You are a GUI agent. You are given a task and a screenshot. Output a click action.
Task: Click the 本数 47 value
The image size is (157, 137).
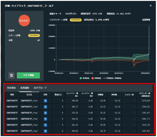pos(39,40)
